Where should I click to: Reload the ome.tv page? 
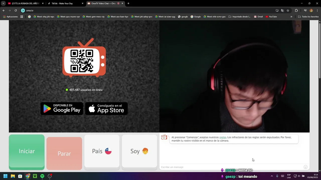(16, 10)
